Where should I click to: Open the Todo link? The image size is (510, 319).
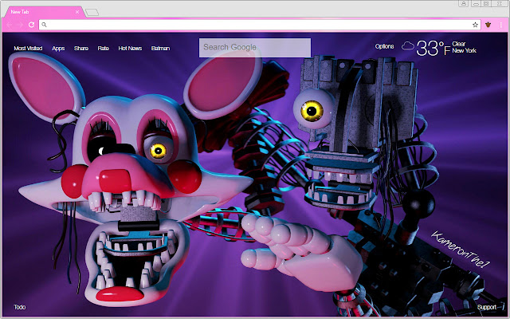click(x=19, y=307)
